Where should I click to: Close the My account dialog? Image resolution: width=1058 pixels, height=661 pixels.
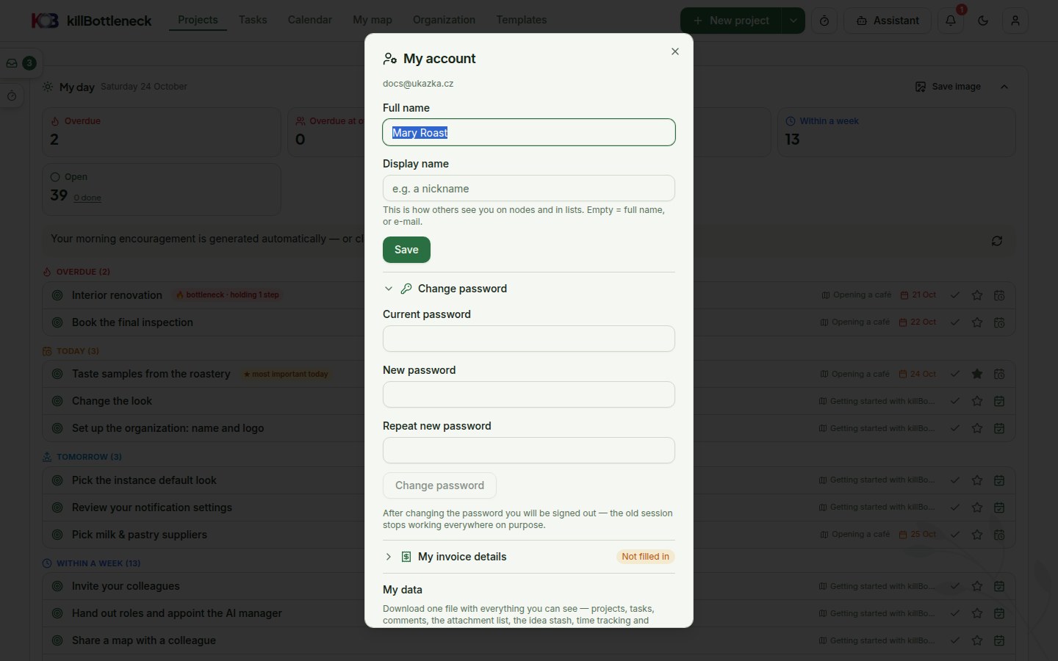(x=675, y=51)
